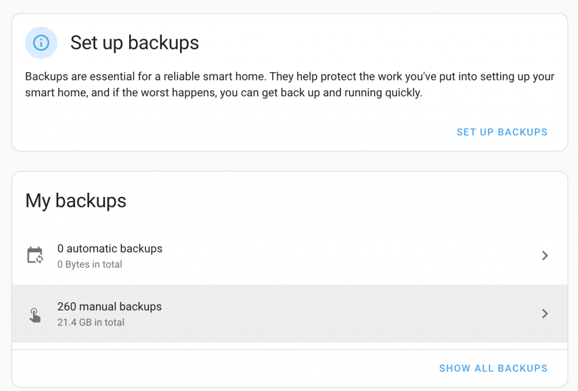Select the "260 manual backups" label
Viewport: 578px width, 391px height.
tap(110, 306)
